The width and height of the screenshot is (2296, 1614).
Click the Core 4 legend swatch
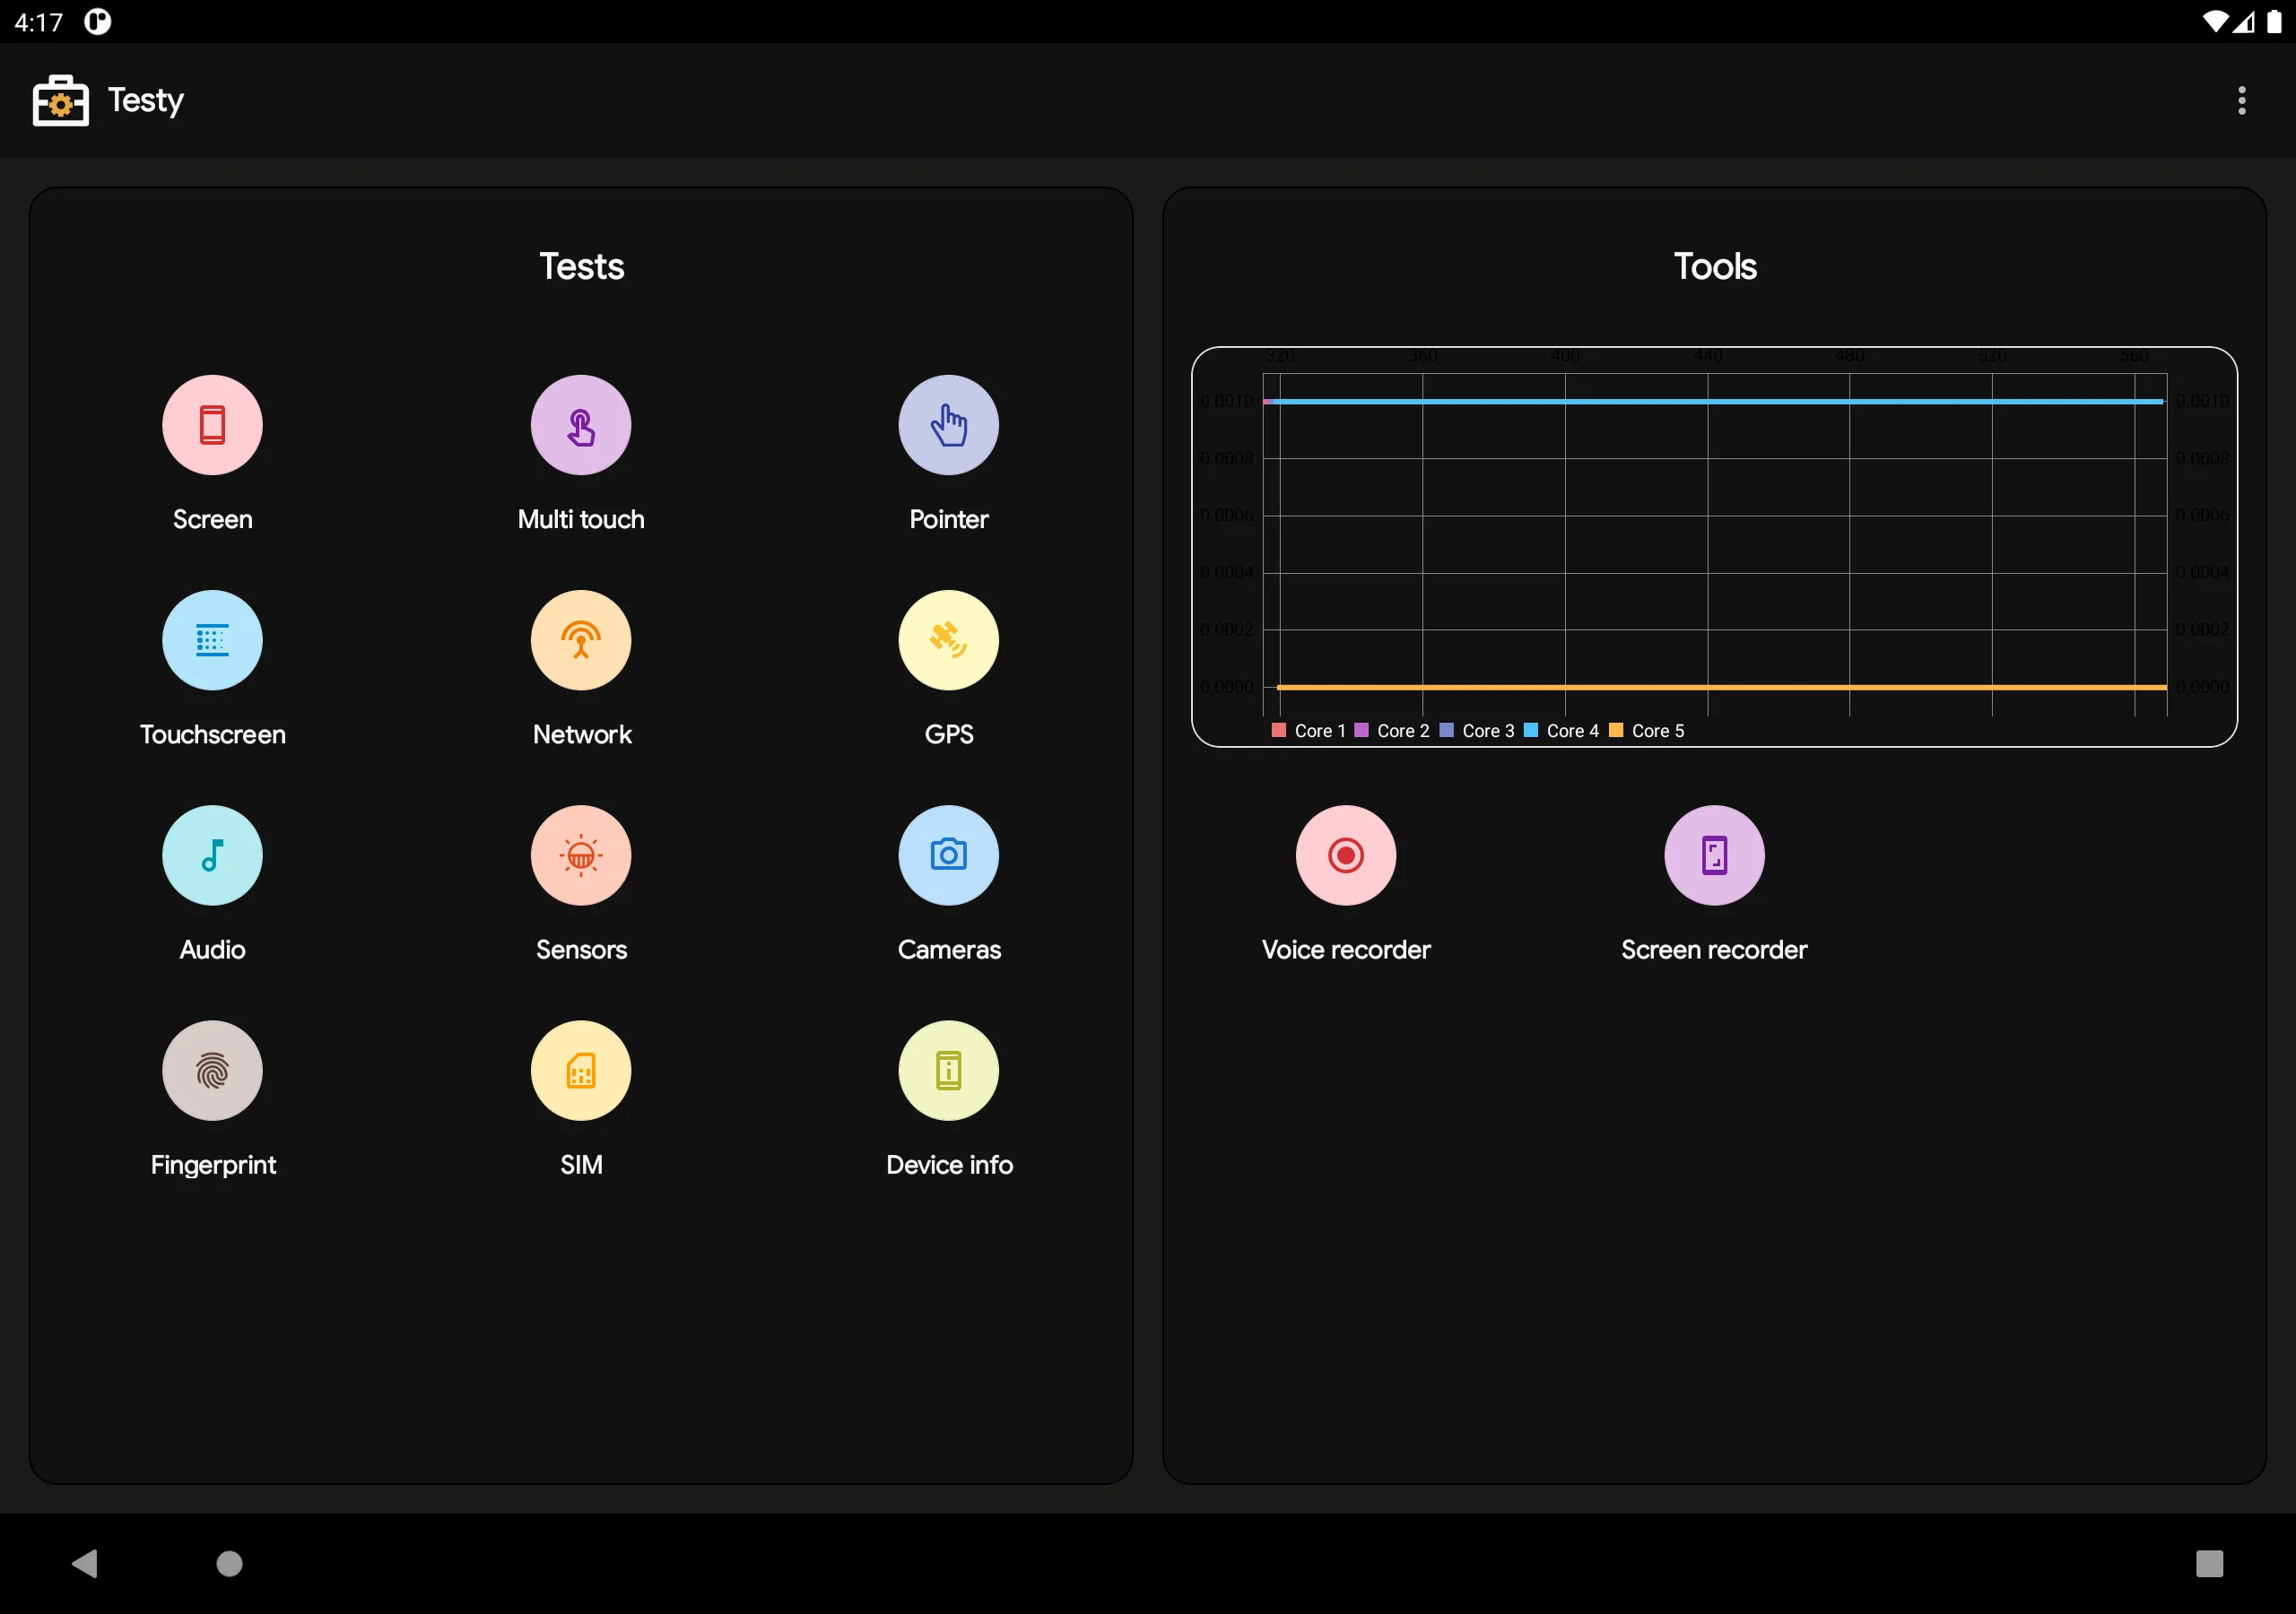click(1530, 730)
